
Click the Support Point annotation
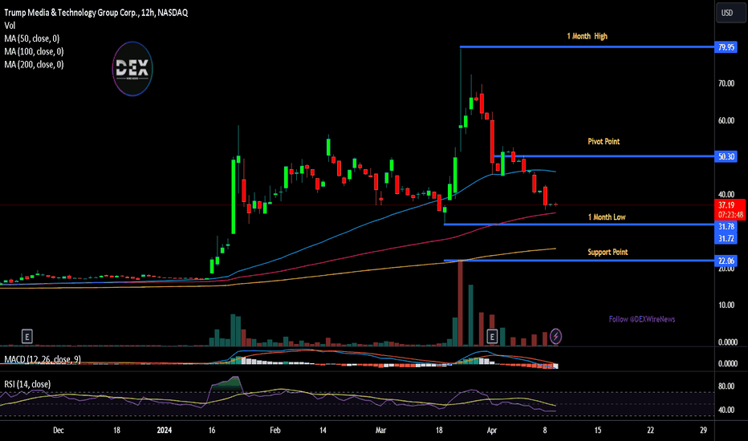(x=608, y=253)
